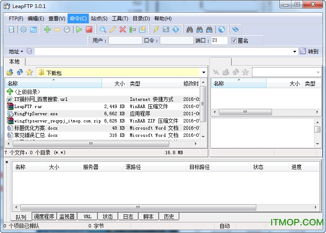Click the first black binoculars icon

pos(190,29)
